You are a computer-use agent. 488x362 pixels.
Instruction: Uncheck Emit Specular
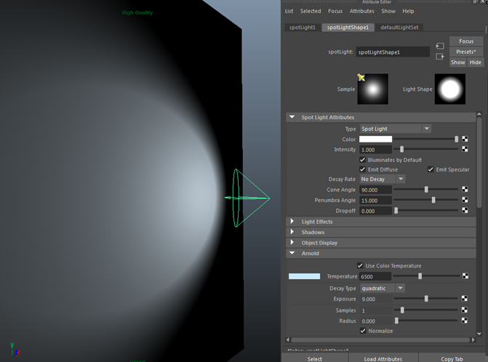(431, 169)
